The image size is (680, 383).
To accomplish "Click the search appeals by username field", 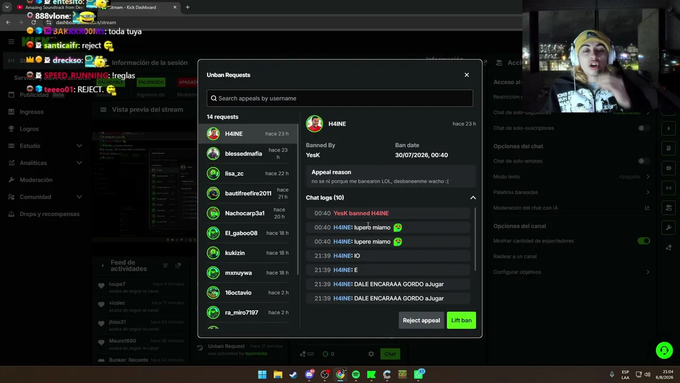I will click(339, 98).
